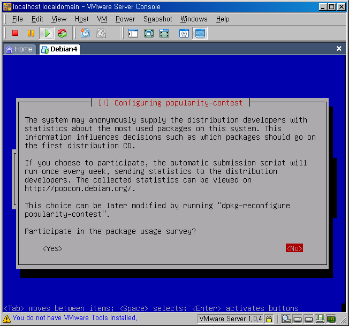Click the CD-ROM device status icon
The image size is (349, 326).
(x=286, y=319)
